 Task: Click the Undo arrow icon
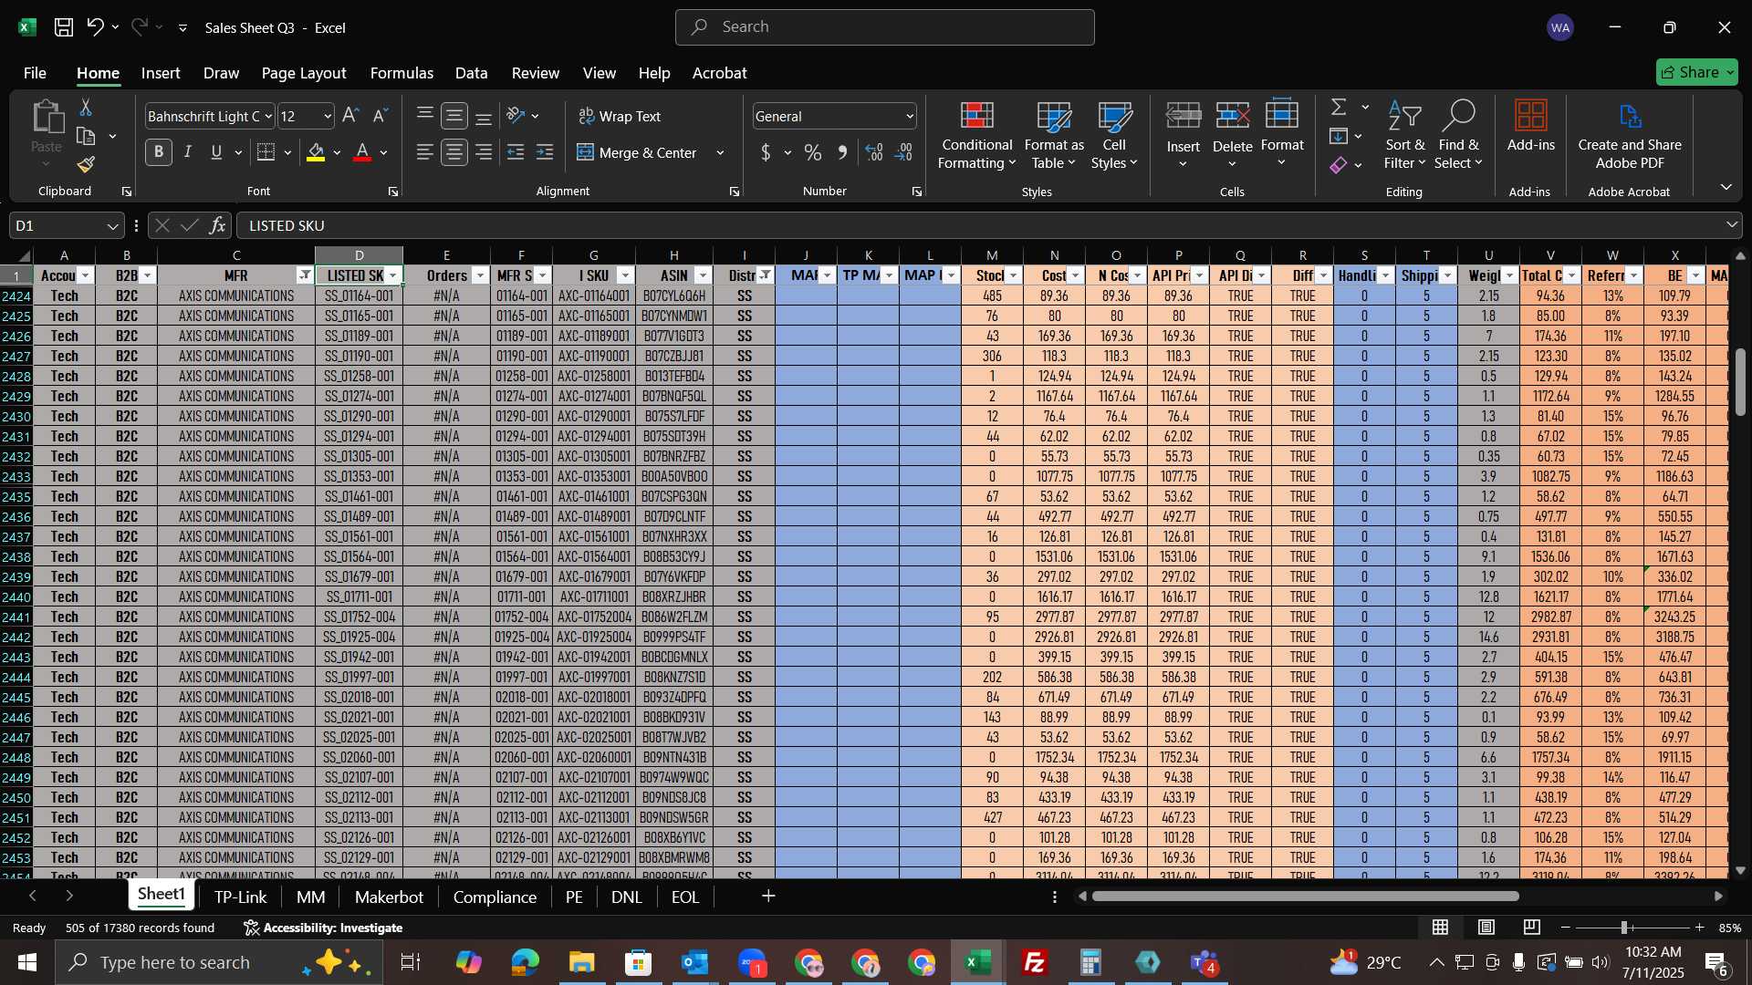(95, 27)
